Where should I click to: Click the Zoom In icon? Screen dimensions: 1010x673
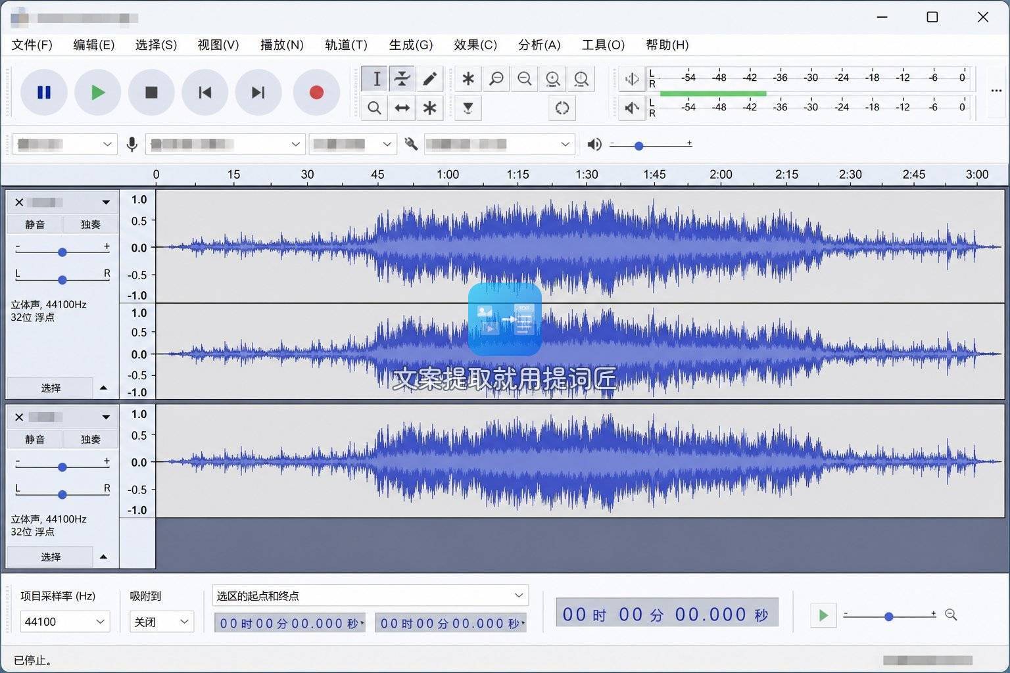496,79
